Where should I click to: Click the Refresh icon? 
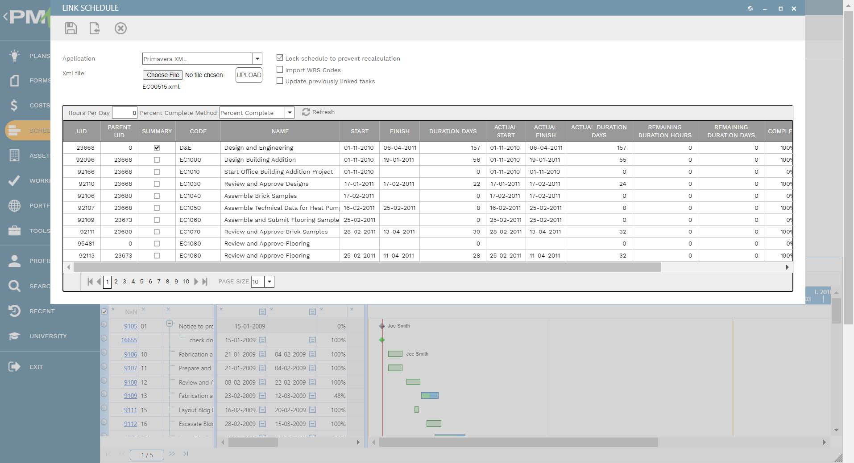[306, 112]
